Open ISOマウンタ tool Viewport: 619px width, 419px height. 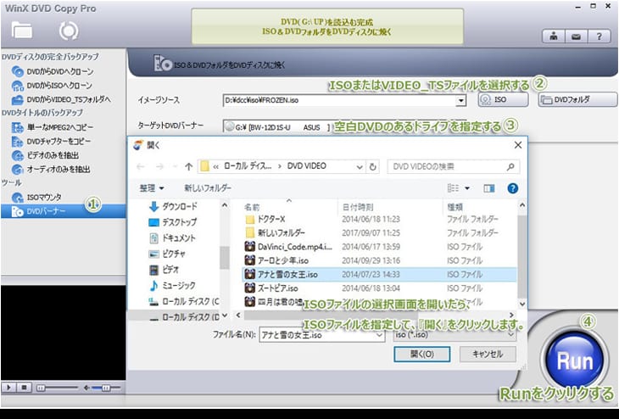coord(36,198)
